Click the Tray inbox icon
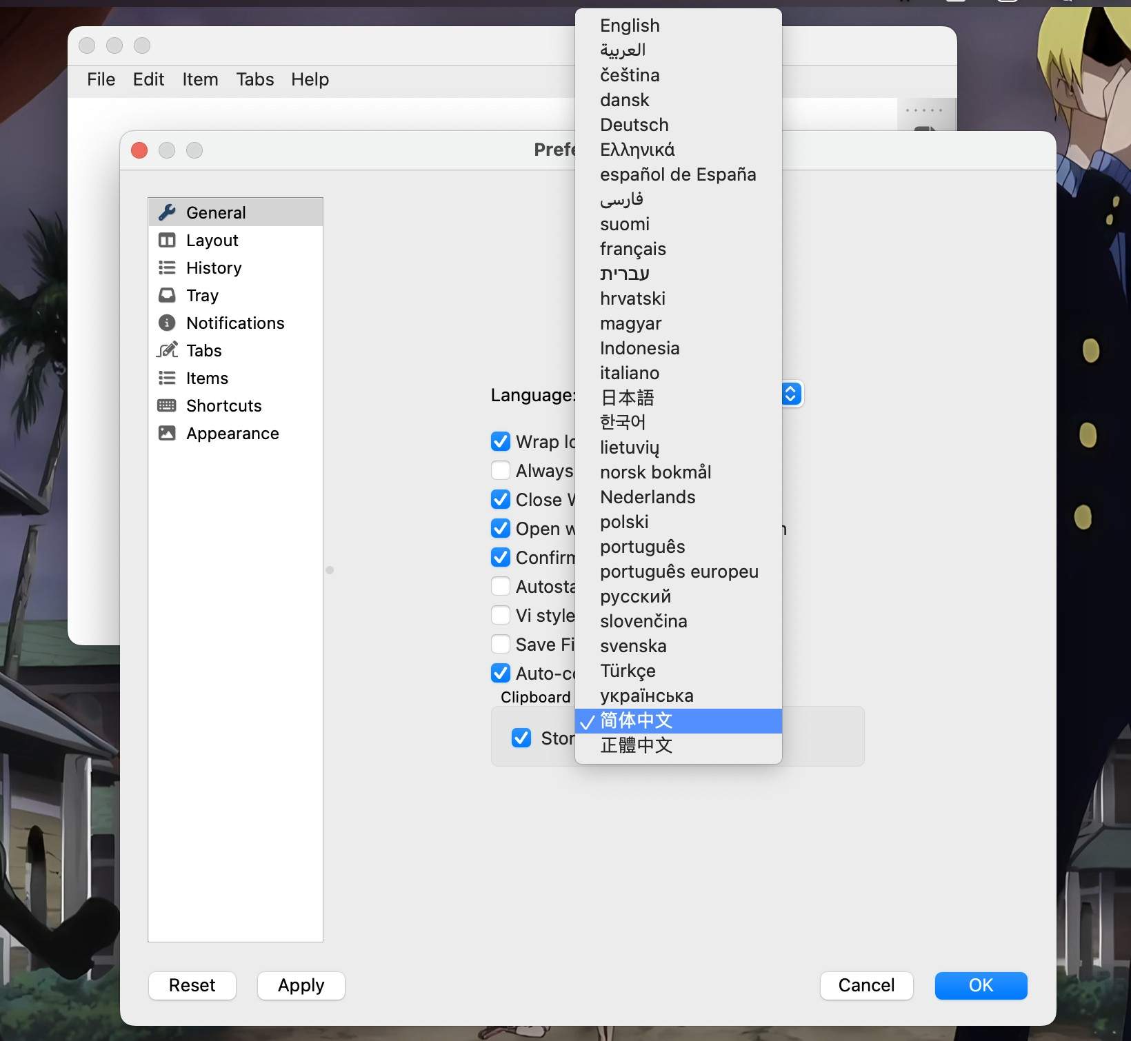 pos(167,295)
